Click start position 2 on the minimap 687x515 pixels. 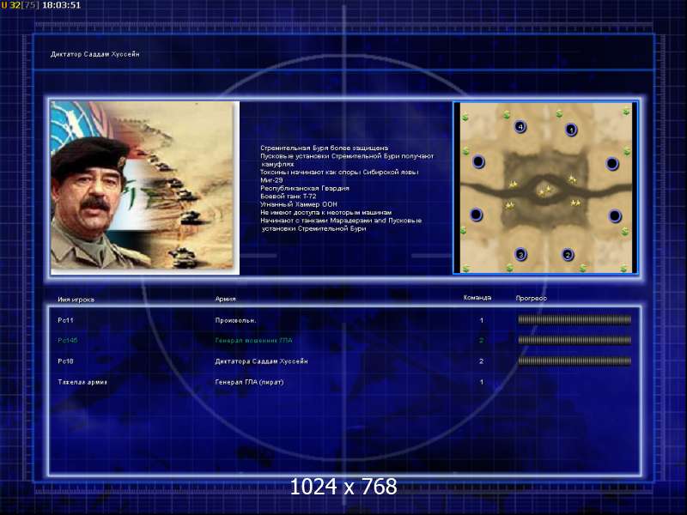click(568, 255)
